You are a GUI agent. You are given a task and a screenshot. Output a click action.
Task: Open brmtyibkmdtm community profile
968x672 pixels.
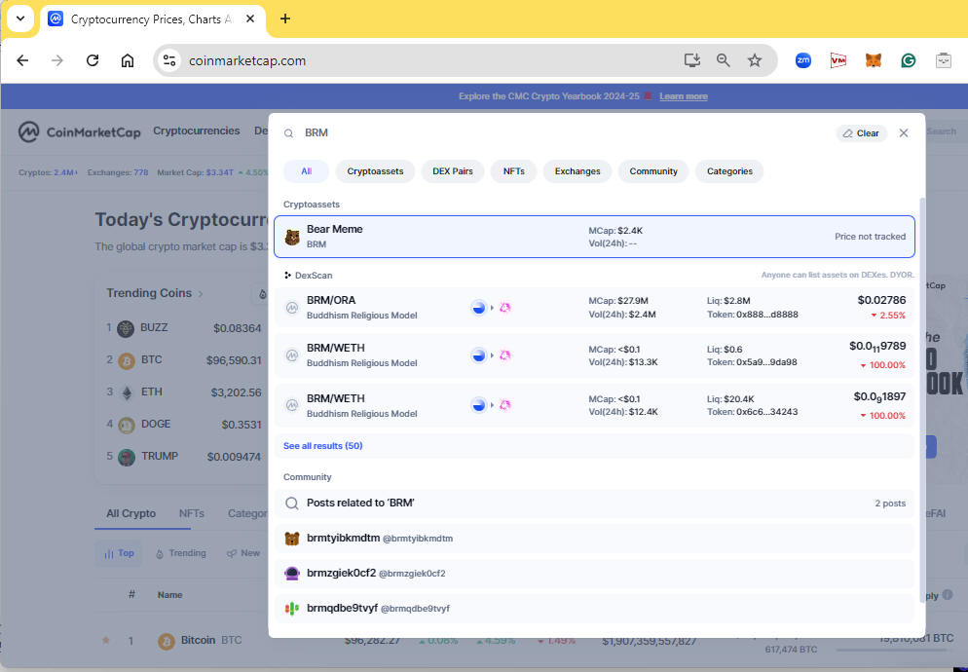(594, 539)
